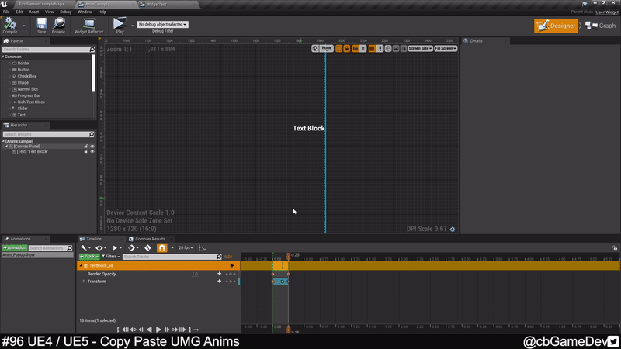The width and height of the screenshot is (621, 349).
Task: Open play options arrow beside Play
Action: pos(132,26)
